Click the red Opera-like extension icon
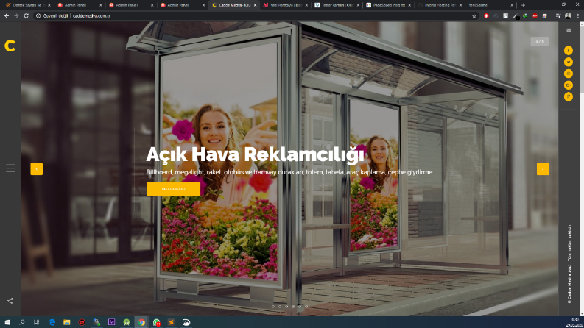584x328 pixels. pyautogui.click(x=486, y=16)
